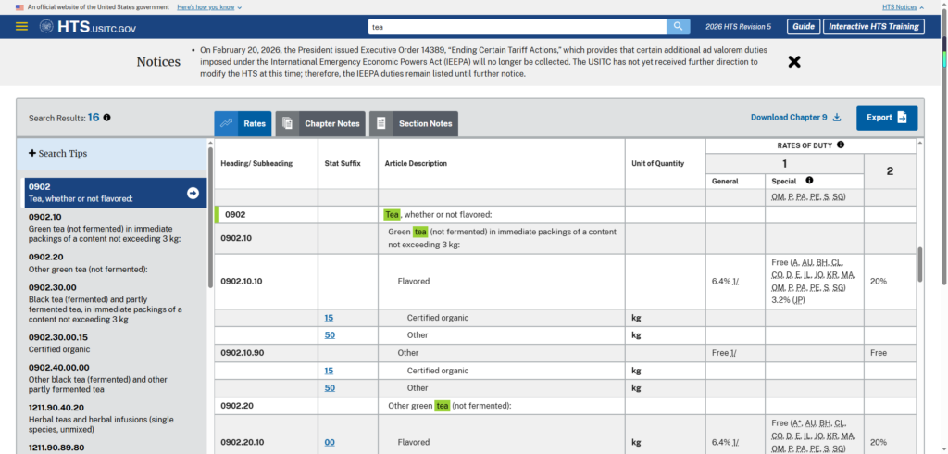The height and width of the screenshot is (454, 948).
Task: Open the hamburger menu icon
Action: coord(22,27)
